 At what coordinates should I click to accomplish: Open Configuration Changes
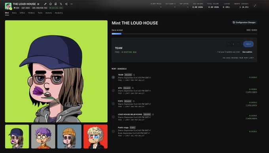[244, 22]
